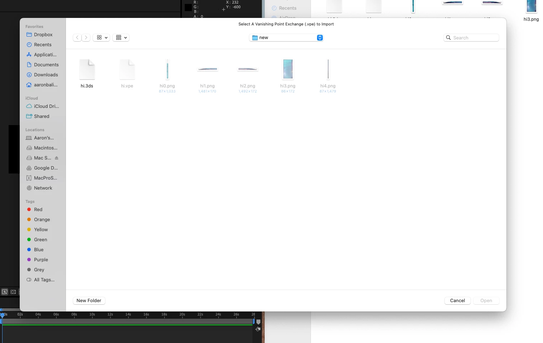Click the first icon in the bottom-left panel
The height and width of the screenshot is (343, 543).
tap(5, 292)
